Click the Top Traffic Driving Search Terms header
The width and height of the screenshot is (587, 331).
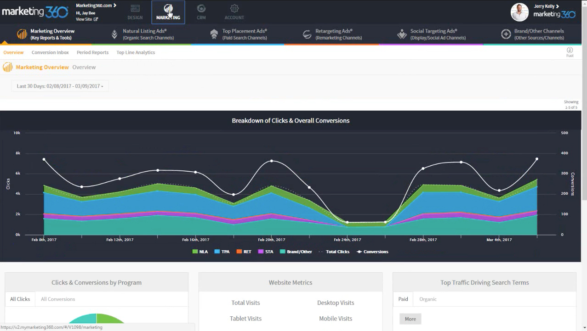coord(484,282)
